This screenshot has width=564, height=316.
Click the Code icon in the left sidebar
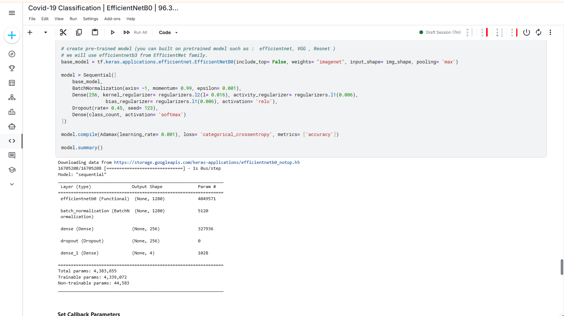(12, 141)
